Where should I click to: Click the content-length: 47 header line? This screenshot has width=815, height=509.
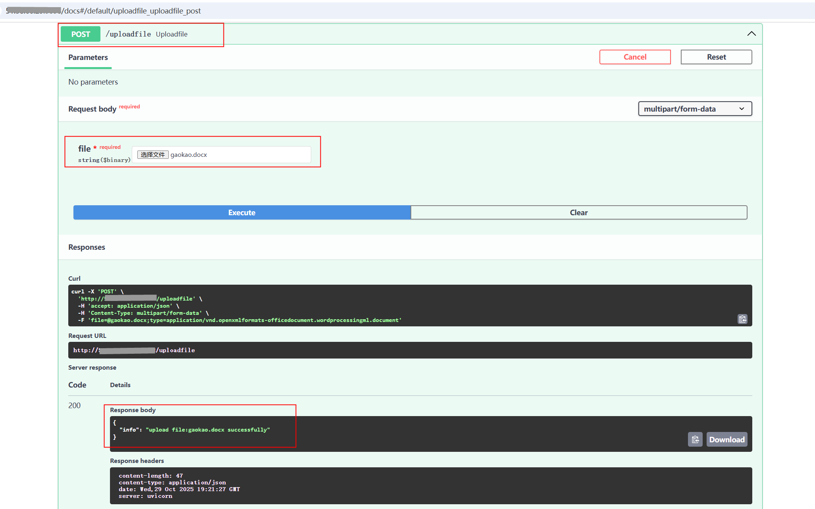pyautogui.click(x=151, y=476)
